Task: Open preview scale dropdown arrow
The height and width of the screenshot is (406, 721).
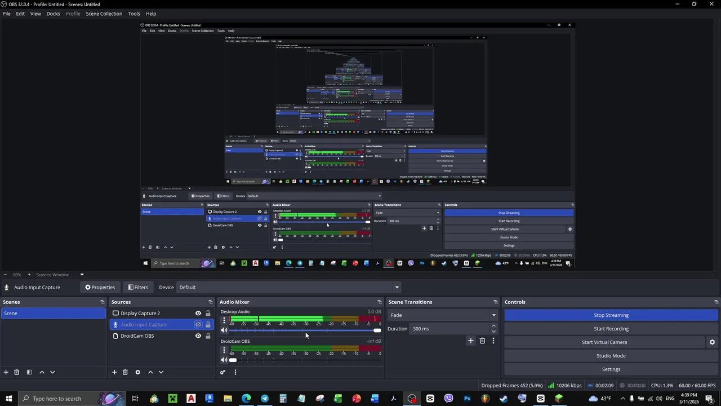Action: pyautogui.click(x=82, y=275)
